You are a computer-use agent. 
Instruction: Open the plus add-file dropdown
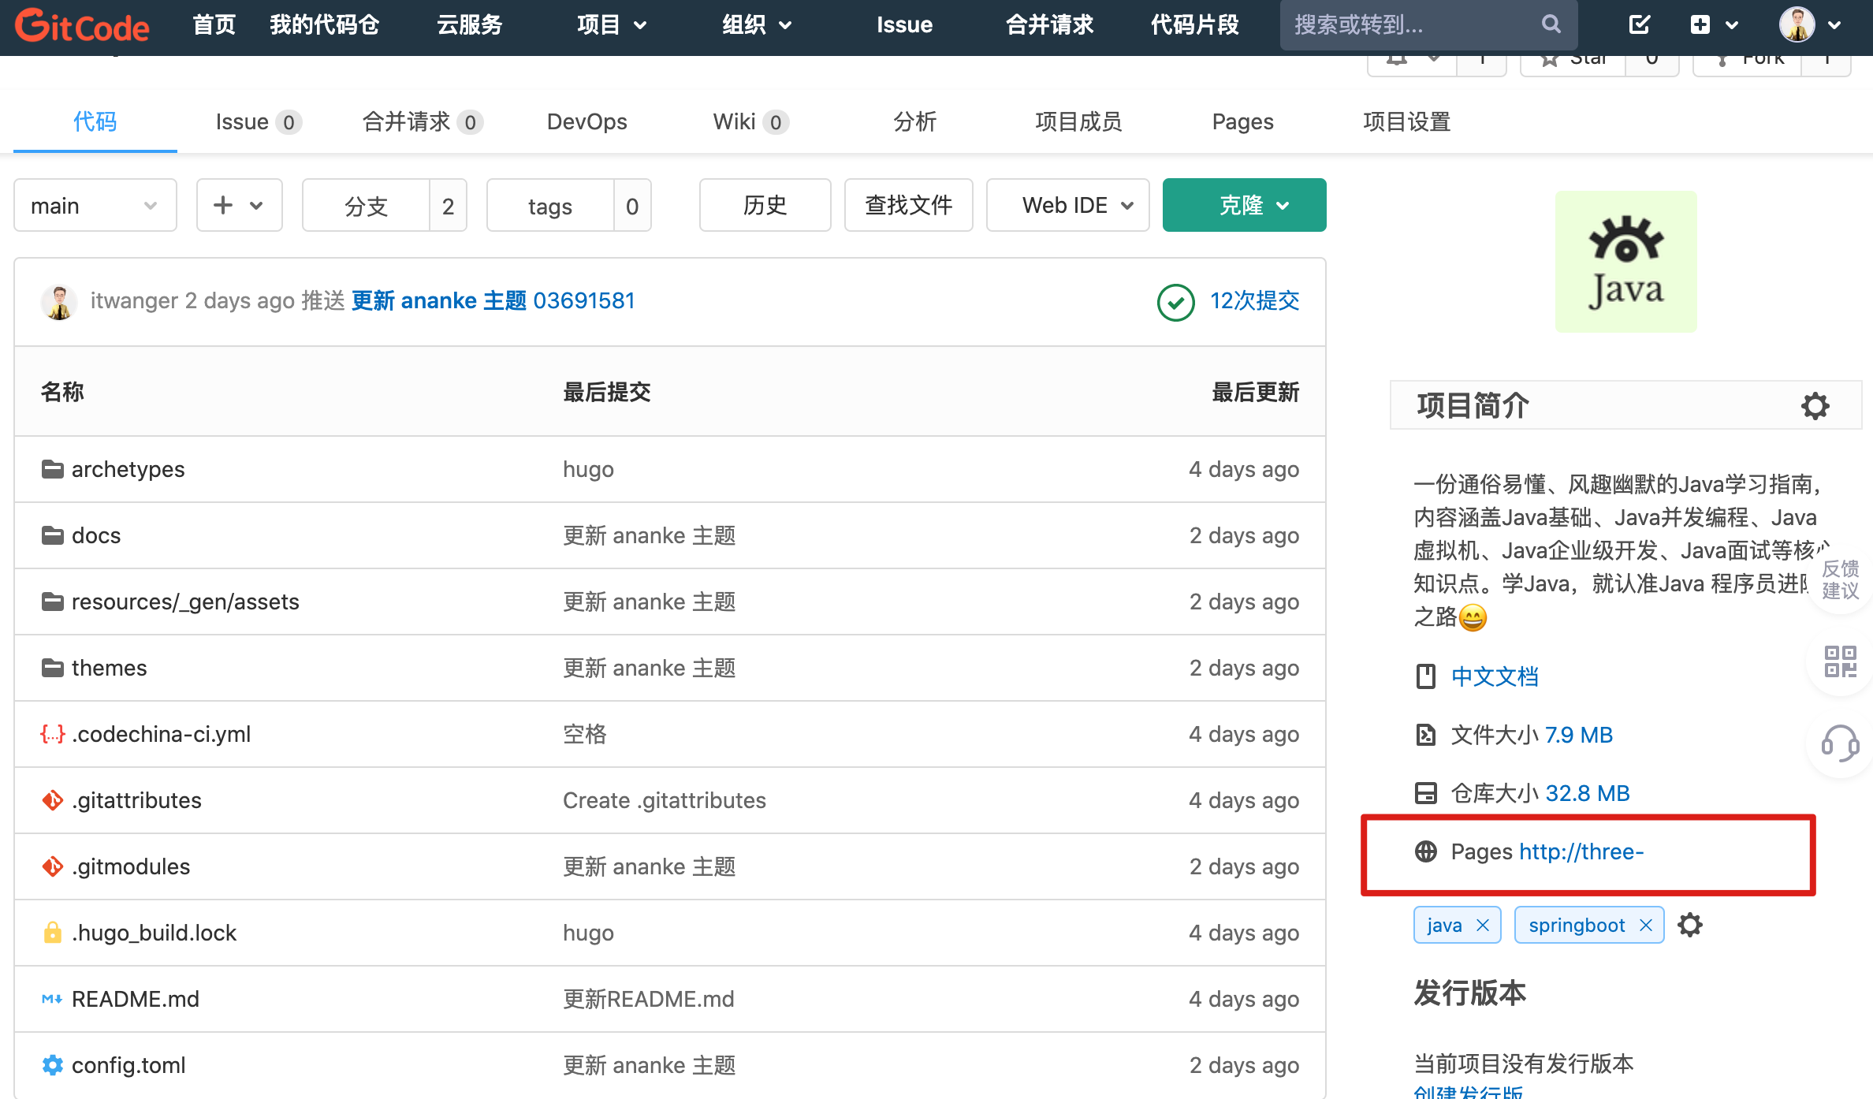[239, 206]
